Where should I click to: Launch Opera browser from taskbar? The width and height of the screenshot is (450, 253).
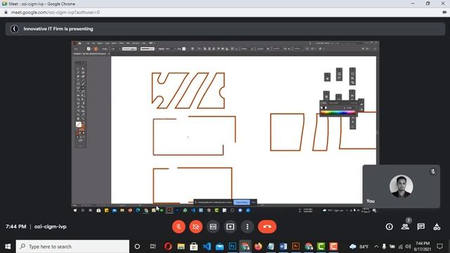(x=168, y=247)
